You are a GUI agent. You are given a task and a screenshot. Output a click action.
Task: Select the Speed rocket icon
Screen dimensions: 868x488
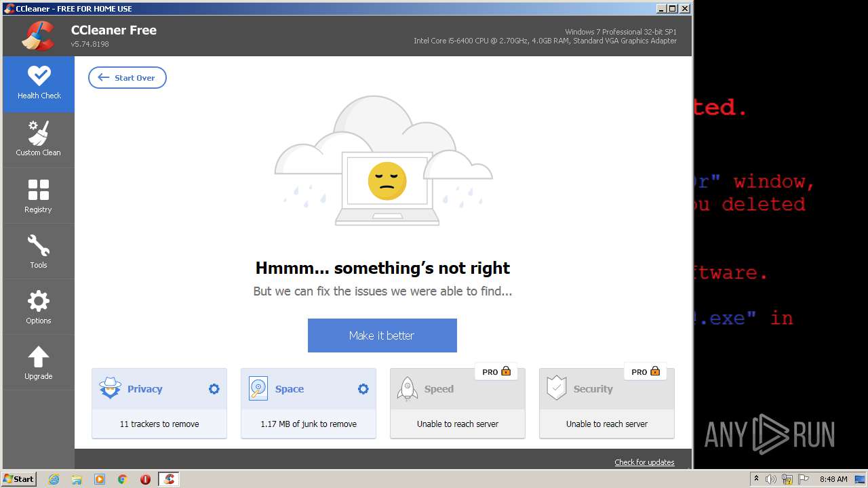pos(408,388)
